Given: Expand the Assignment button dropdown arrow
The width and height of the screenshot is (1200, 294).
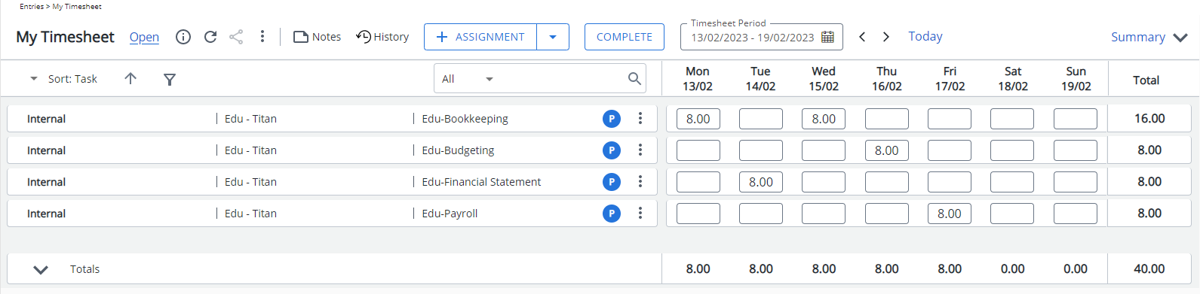Looking at the screenshot, I should 553,37.
